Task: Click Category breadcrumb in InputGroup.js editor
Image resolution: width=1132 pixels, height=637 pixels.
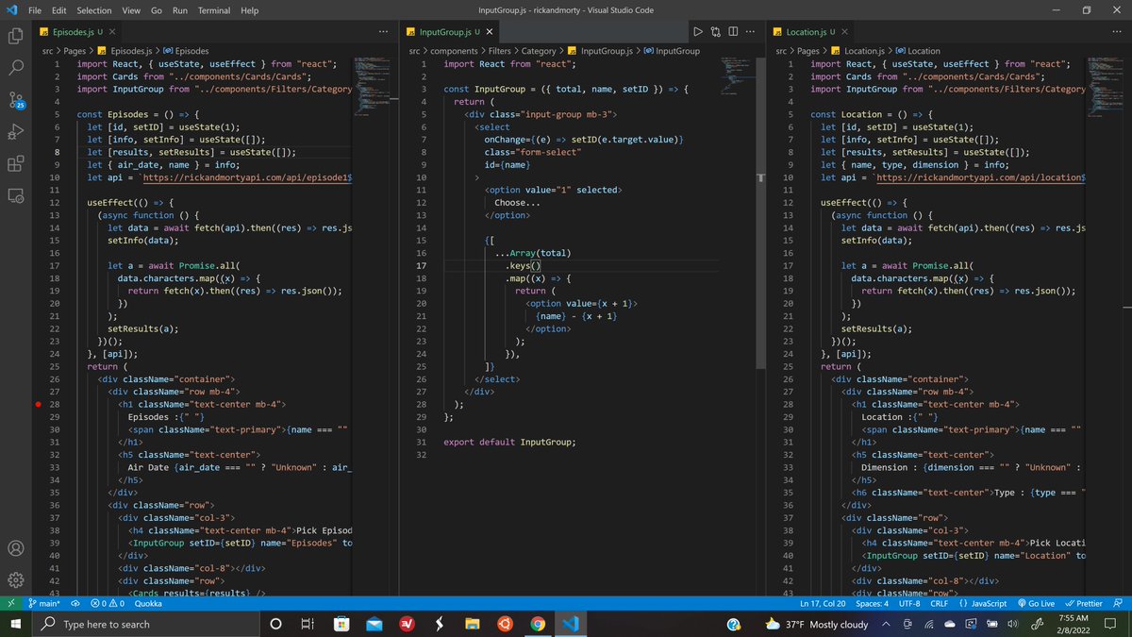Action: click(x=539, y=51)
